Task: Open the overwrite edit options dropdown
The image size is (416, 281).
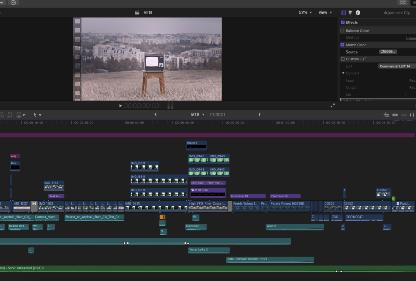Action: coord(24,115)
